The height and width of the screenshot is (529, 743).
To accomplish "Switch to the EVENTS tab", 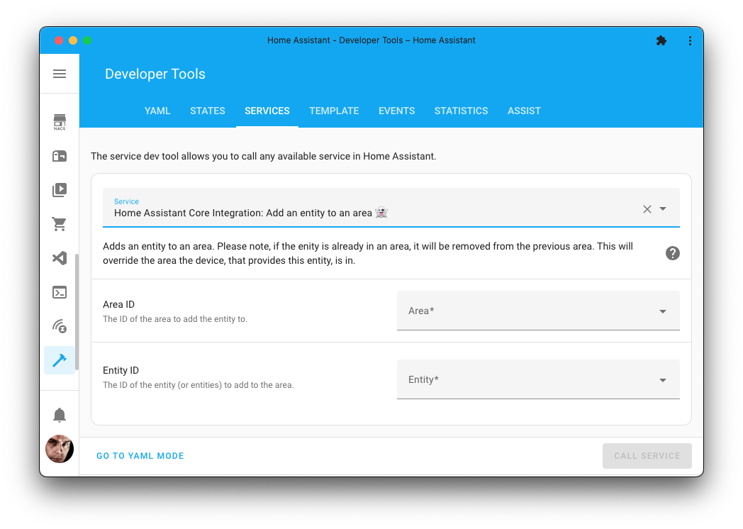I will click(396, 111).
